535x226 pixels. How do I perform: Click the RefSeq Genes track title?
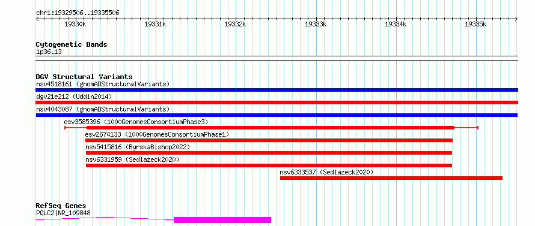(61, 206)
